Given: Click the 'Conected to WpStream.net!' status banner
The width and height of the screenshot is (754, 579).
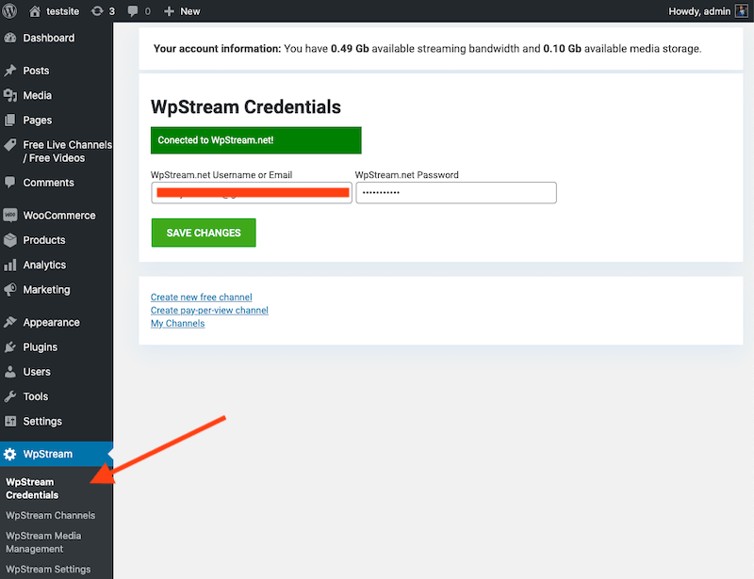Looking at the screenshot, I should pyautogui.click(x=255, y=140).
